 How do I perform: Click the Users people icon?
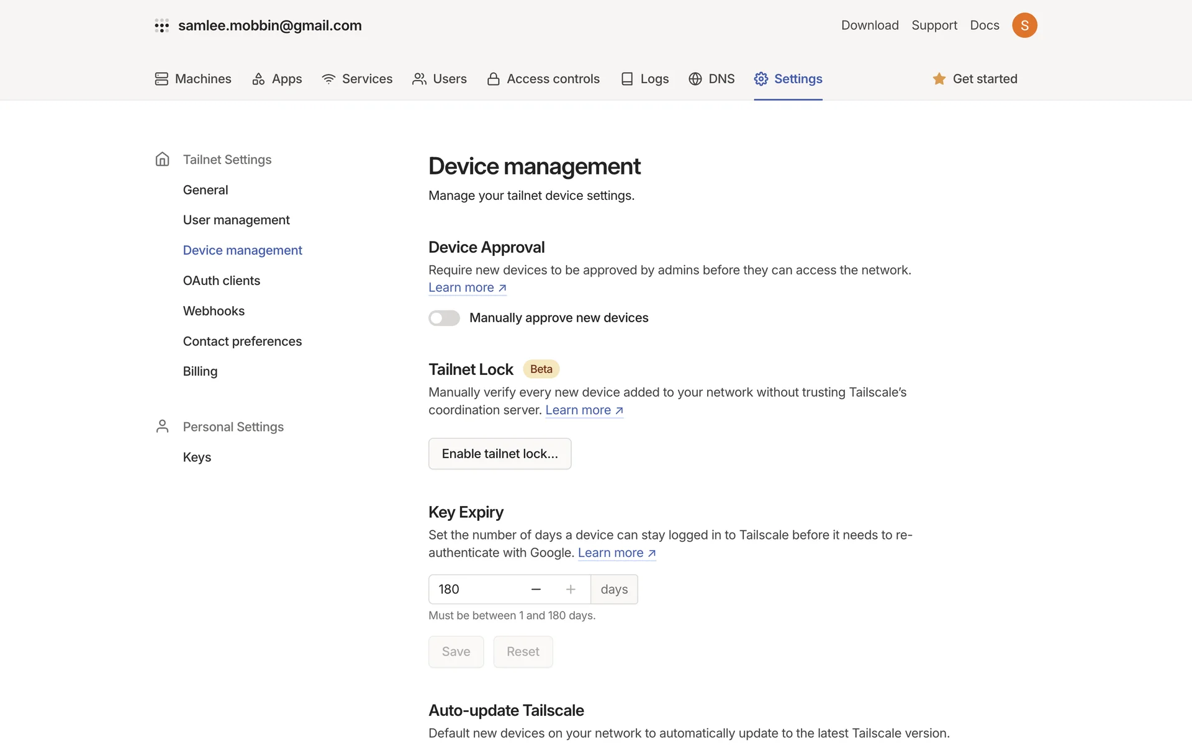pos(419,79)
